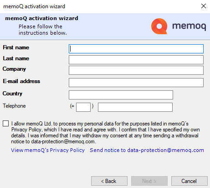Select the Last name text box
Viewport: 210px width, 188px height.
click(136, 60)
